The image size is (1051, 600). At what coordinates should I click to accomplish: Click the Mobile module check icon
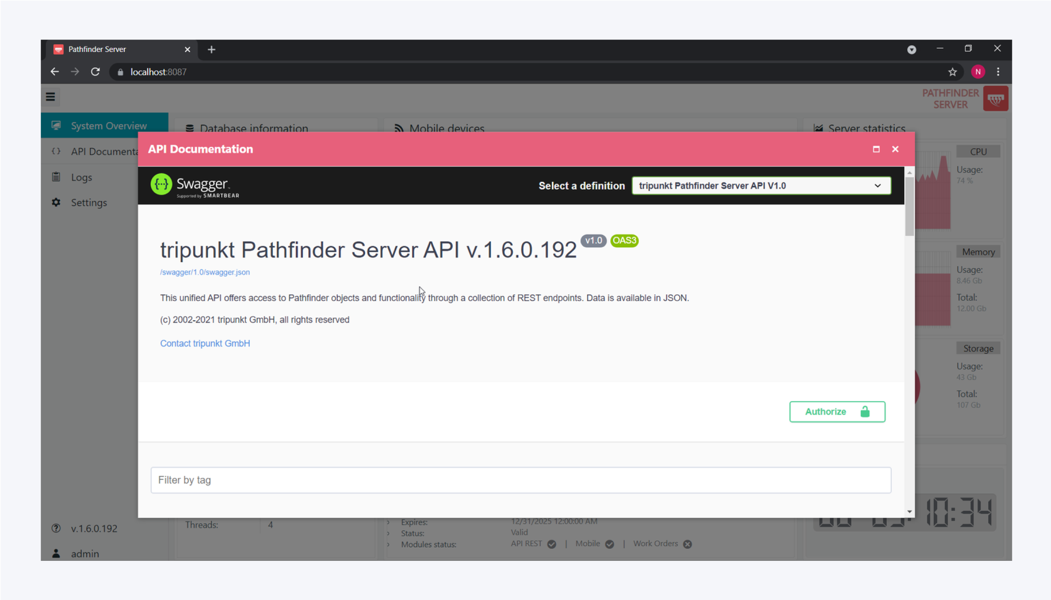(x=609, y=544)
